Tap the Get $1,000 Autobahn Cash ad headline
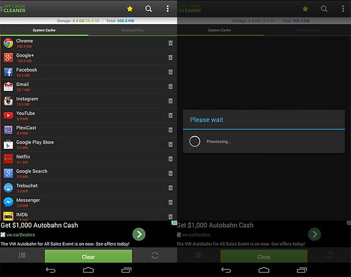This screenshot has width=351, height=277. (39, 225)
